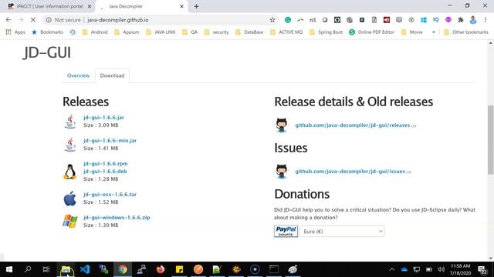494x277 pixels.
Task: Open Task View on the taskbar
Action: pyautogui.click(x=46, y=269)
